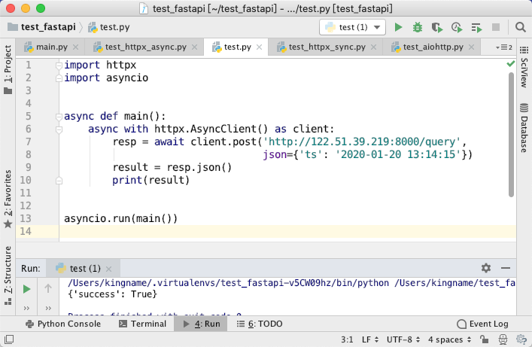
Task: Open the Terminal tool window tab
Action: coord(143,324)
